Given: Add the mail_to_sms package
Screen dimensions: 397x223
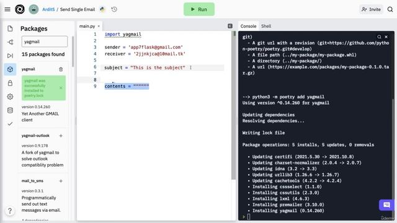Looking at the screenshot, I should (61, 181).
